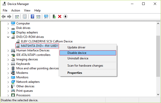Expand the Network adapters node

8,82
